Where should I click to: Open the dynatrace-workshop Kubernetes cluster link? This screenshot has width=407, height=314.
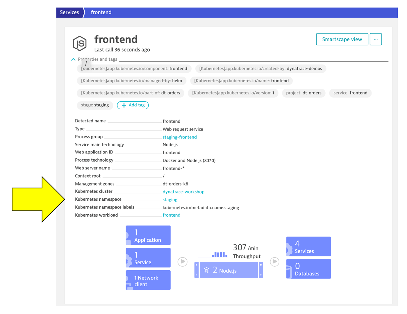coord(183,192)
